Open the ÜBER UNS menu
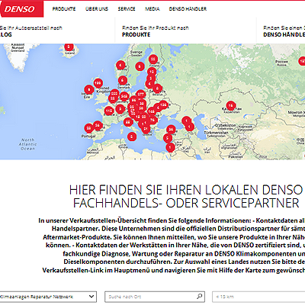Viewport: 305px width, 305px height. pyautogui.click(x=97, y=9)
